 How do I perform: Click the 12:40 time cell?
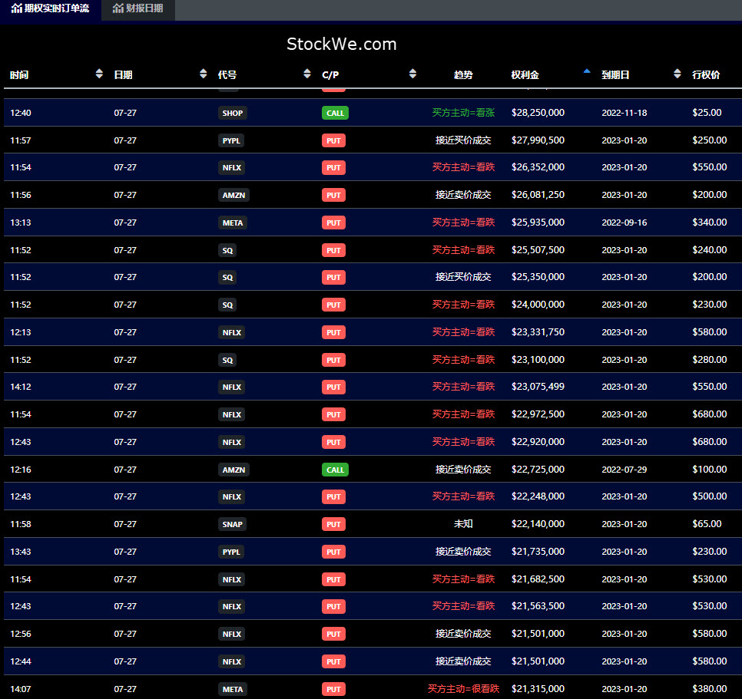[21, 113]
